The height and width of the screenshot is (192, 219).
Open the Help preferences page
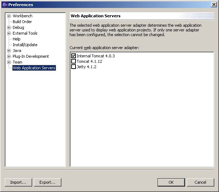click(x=17, y=39)
